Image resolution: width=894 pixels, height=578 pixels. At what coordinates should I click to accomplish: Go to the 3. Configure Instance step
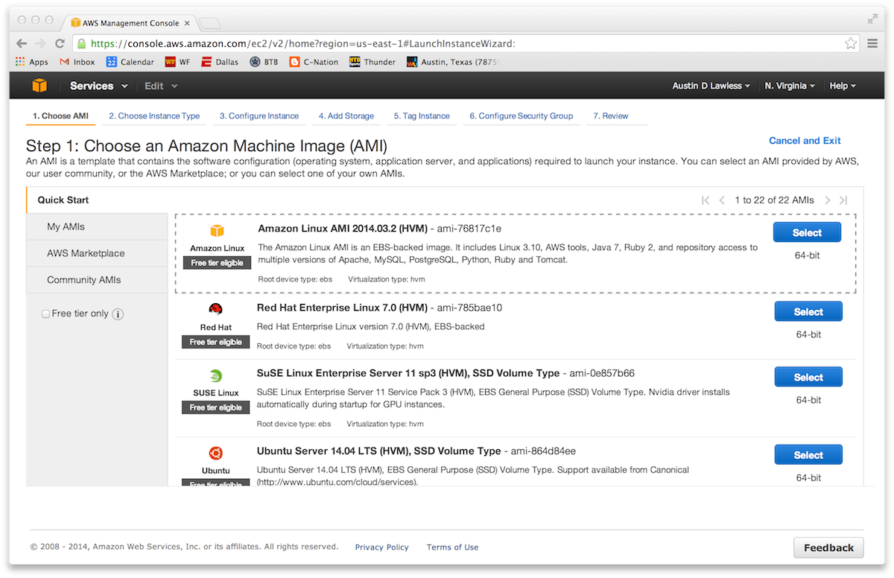[x=259, y=116]
